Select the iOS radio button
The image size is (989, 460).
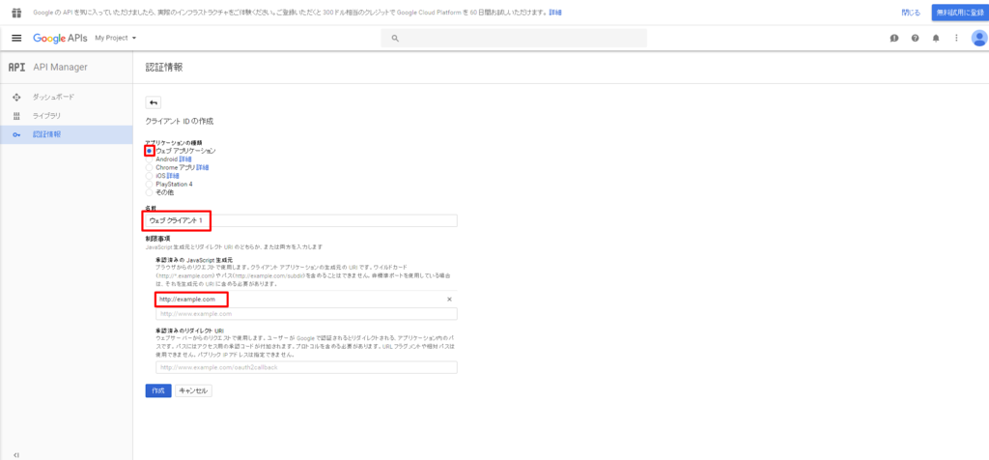point(149,176)
